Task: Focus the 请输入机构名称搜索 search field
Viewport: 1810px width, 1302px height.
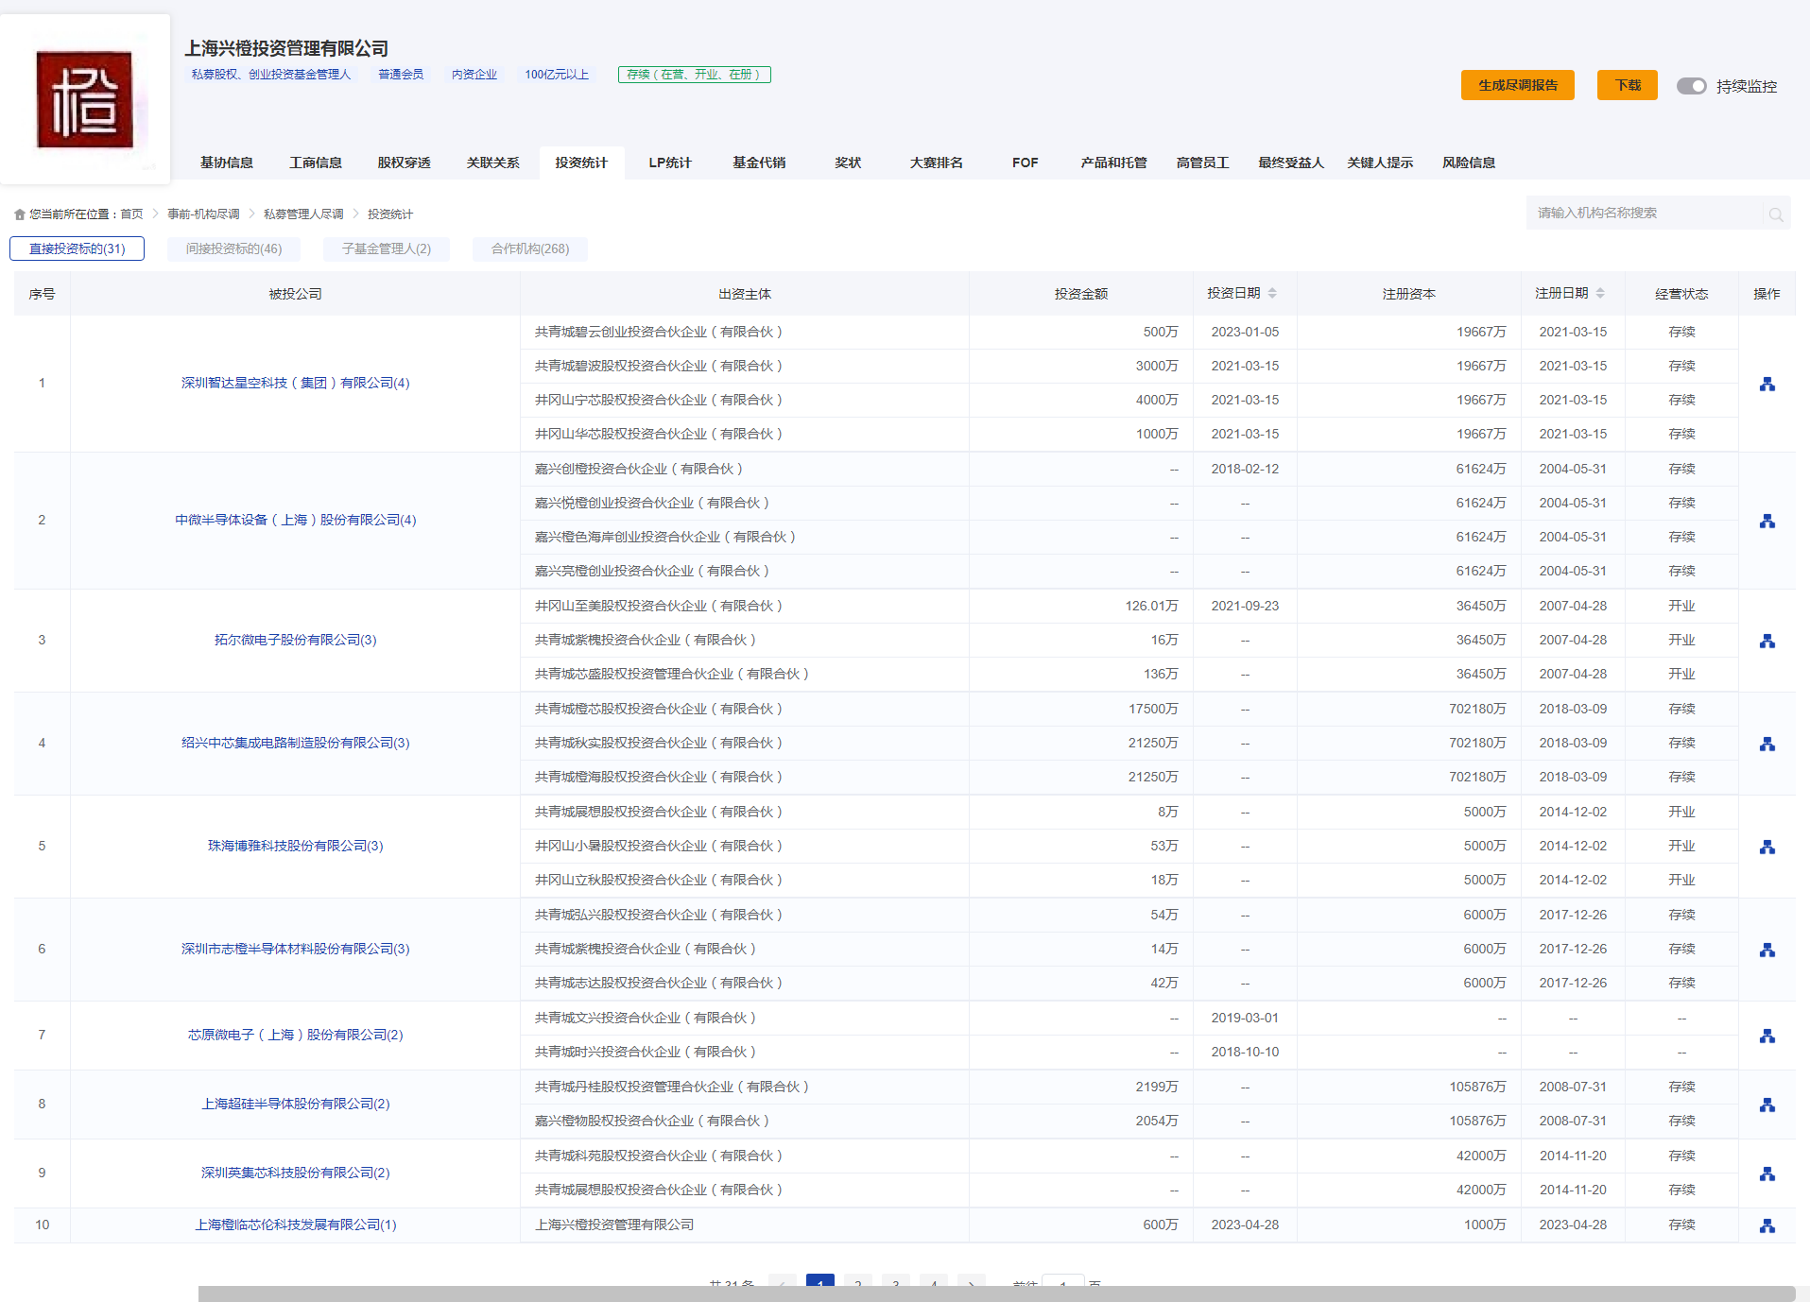Action: coord(1645,214)
